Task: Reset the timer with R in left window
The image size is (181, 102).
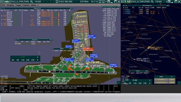Action: coord(38,60)
